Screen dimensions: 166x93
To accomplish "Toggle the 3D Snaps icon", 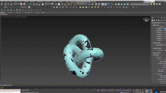I will point(62,4).
